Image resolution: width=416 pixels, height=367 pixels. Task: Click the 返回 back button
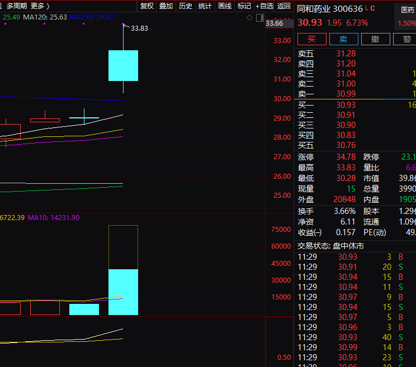(x=283, y=6)
